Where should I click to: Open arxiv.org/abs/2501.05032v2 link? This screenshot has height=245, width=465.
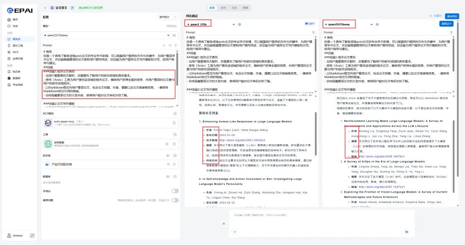pyautogui.click(x=242, y=140)
